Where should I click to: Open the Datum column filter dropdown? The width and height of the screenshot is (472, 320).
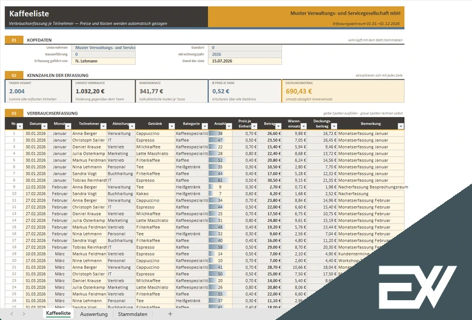coord(44,126)
